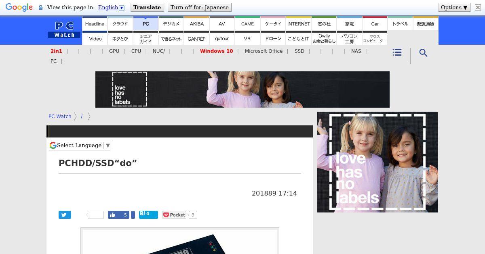
Task: Open the パソコン工房 tab
Action: (x=349, y=38)
